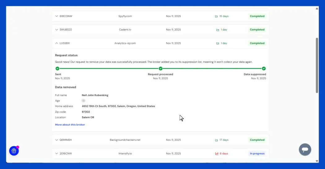Image resolution: width=325 pixels, height=169 pixels.
Task: Open the gift rewards icon
Action: click(14, 151)
